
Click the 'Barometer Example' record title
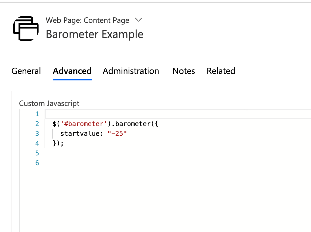[x=94, y=35]
